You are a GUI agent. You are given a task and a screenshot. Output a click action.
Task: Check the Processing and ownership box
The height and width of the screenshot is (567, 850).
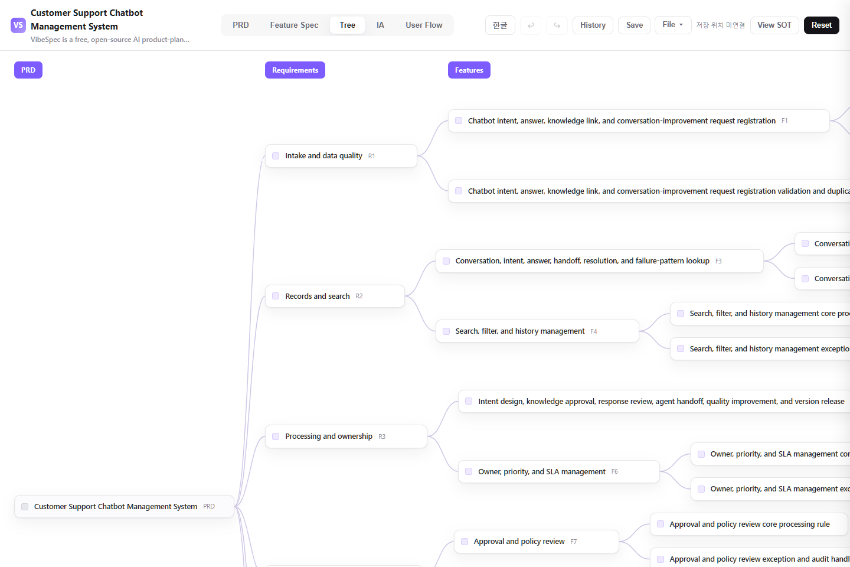[x=276, y=436]
